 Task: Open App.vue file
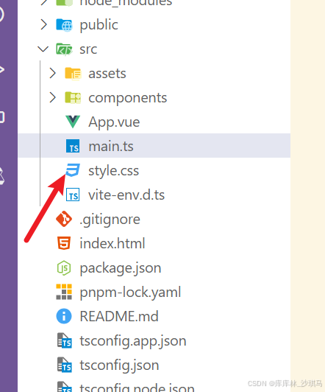tap(114, 122)
